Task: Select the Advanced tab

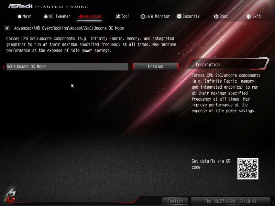Action: click(90, 16)
